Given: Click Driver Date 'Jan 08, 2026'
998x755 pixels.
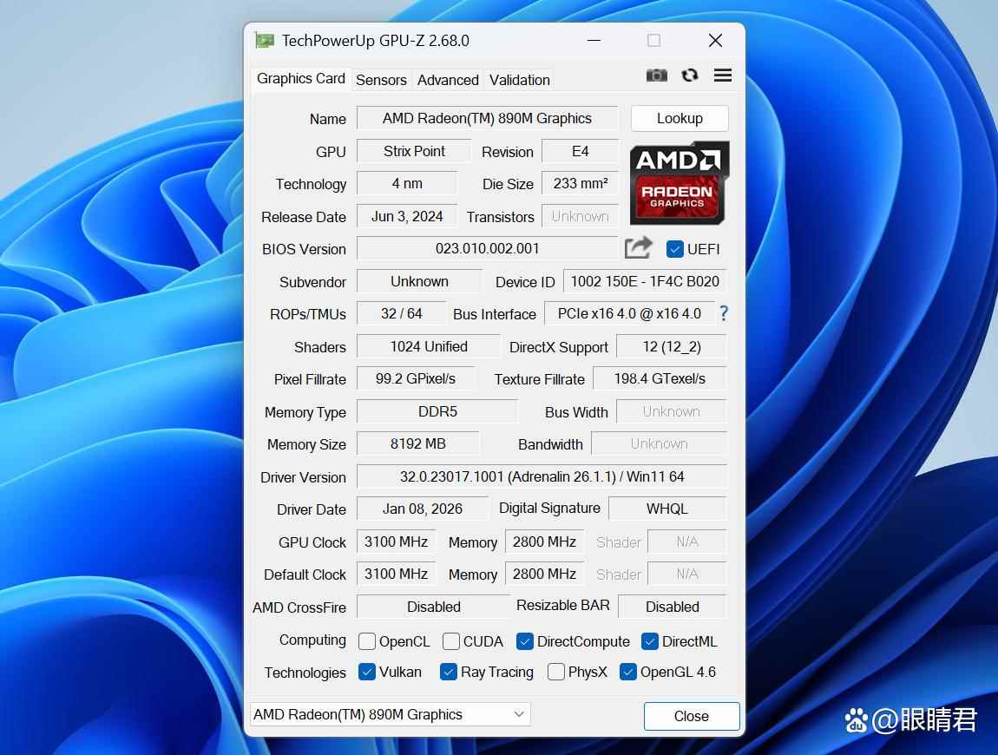Looking at the screenshot, I should click(x=422, y=509).
